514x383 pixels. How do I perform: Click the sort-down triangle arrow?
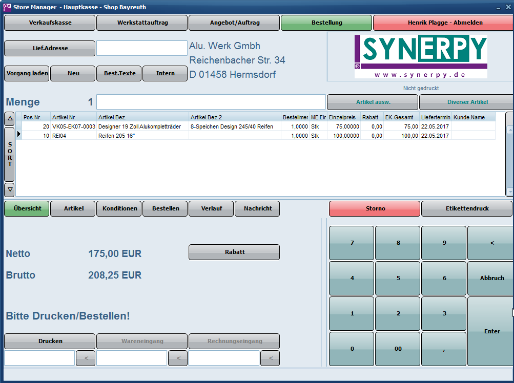(x=10, y=189)
